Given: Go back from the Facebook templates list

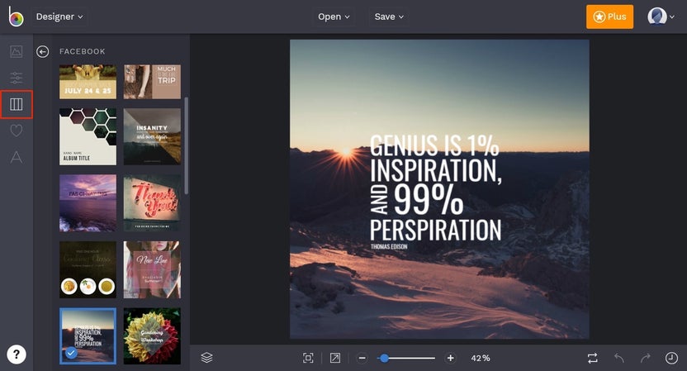Looking at the screenshot, I should tap(42, 52).
